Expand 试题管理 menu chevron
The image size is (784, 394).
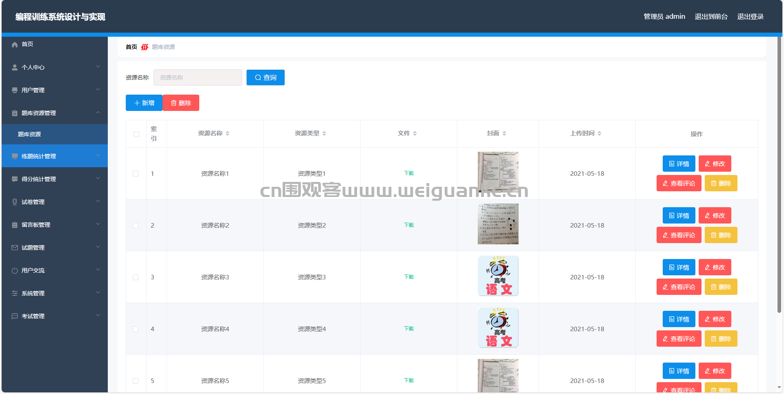(x=98, y=247)
